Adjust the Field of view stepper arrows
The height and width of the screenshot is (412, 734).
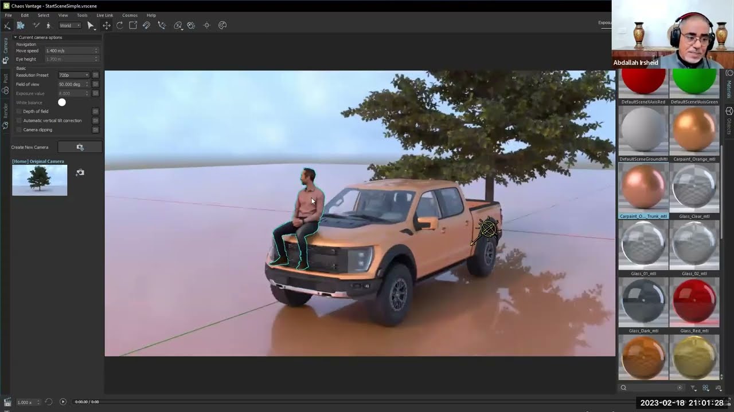87,84
